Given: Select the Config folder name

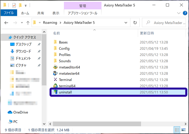Looking at the screenshot, I should coord(64,49).
